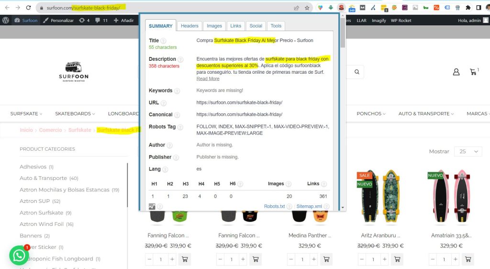Switch to the Headers tab
The width and height of the screenshot is (490, 269).
click(189, 26)
